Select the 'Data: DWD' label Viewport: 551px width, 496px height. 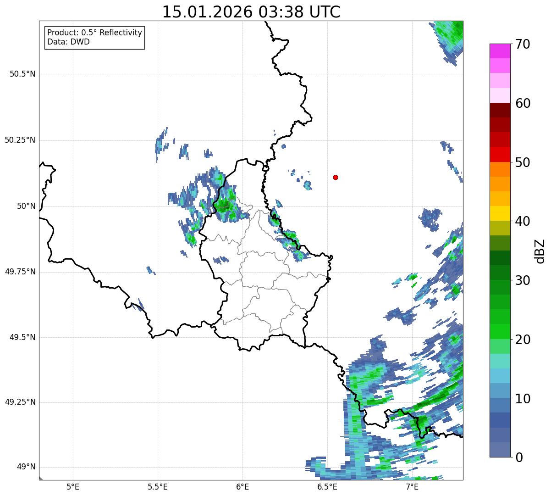pyautogui.click(x=69, y=42)
